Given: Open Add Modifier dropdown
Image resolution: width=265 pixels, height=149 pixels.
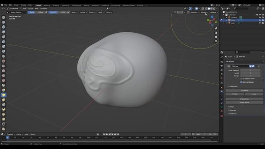Looking at the screenshot, I should (x=244, y=62).
